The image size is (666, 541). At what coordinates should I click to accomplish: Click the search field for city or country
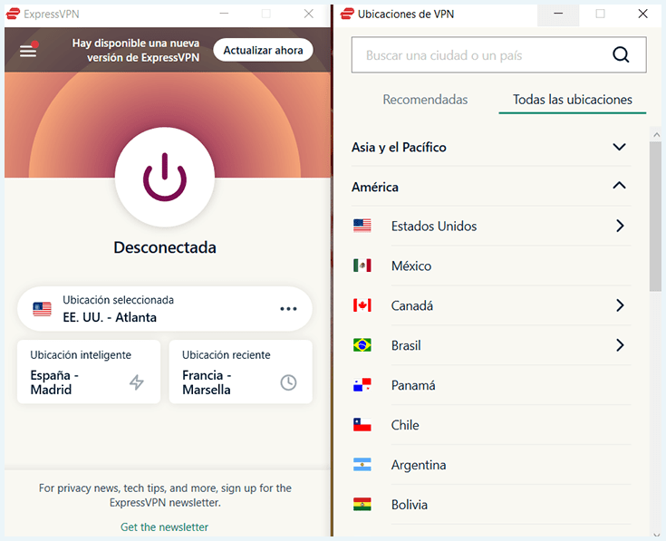coord(498,54)
